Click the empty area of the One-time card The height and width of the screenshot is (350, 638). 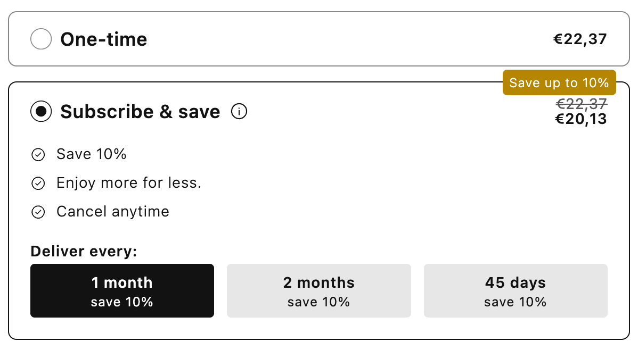click(x=346, y=39)
